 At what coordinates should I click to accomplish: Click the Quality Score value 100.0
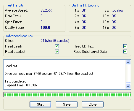pyautogui.click(x=45, y=28)
